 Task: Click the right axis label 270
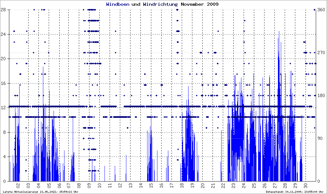[321, 53]
